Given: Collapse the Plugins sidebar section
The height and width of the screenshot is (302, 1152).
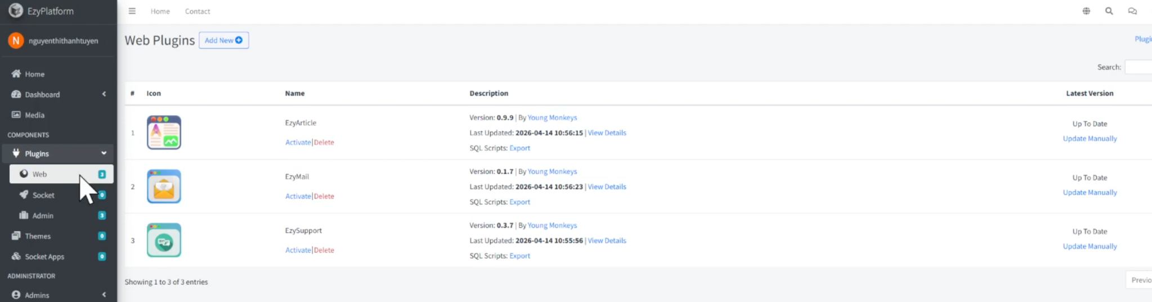Looking at the screenshot, I should click(x=104, y=154).
